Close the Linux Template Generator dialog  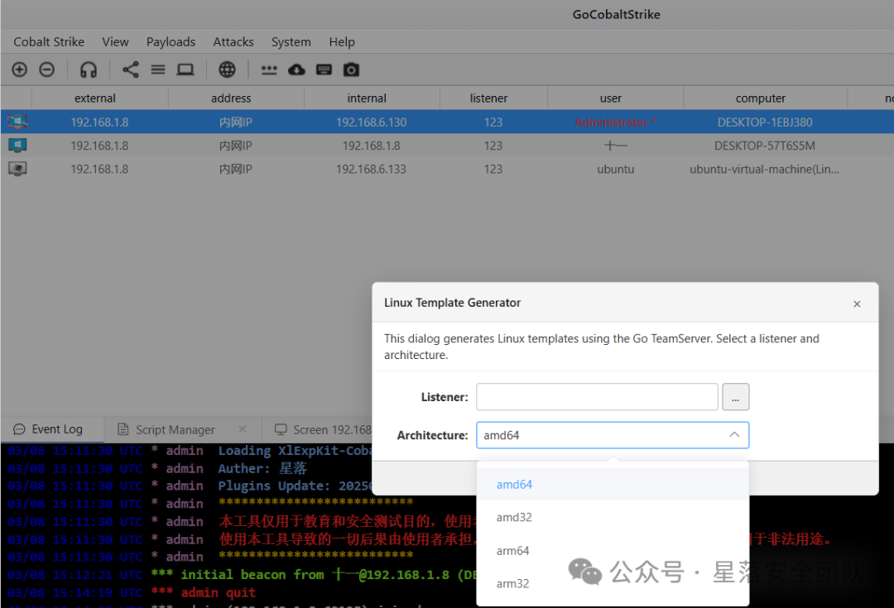(x=857, y=304)
